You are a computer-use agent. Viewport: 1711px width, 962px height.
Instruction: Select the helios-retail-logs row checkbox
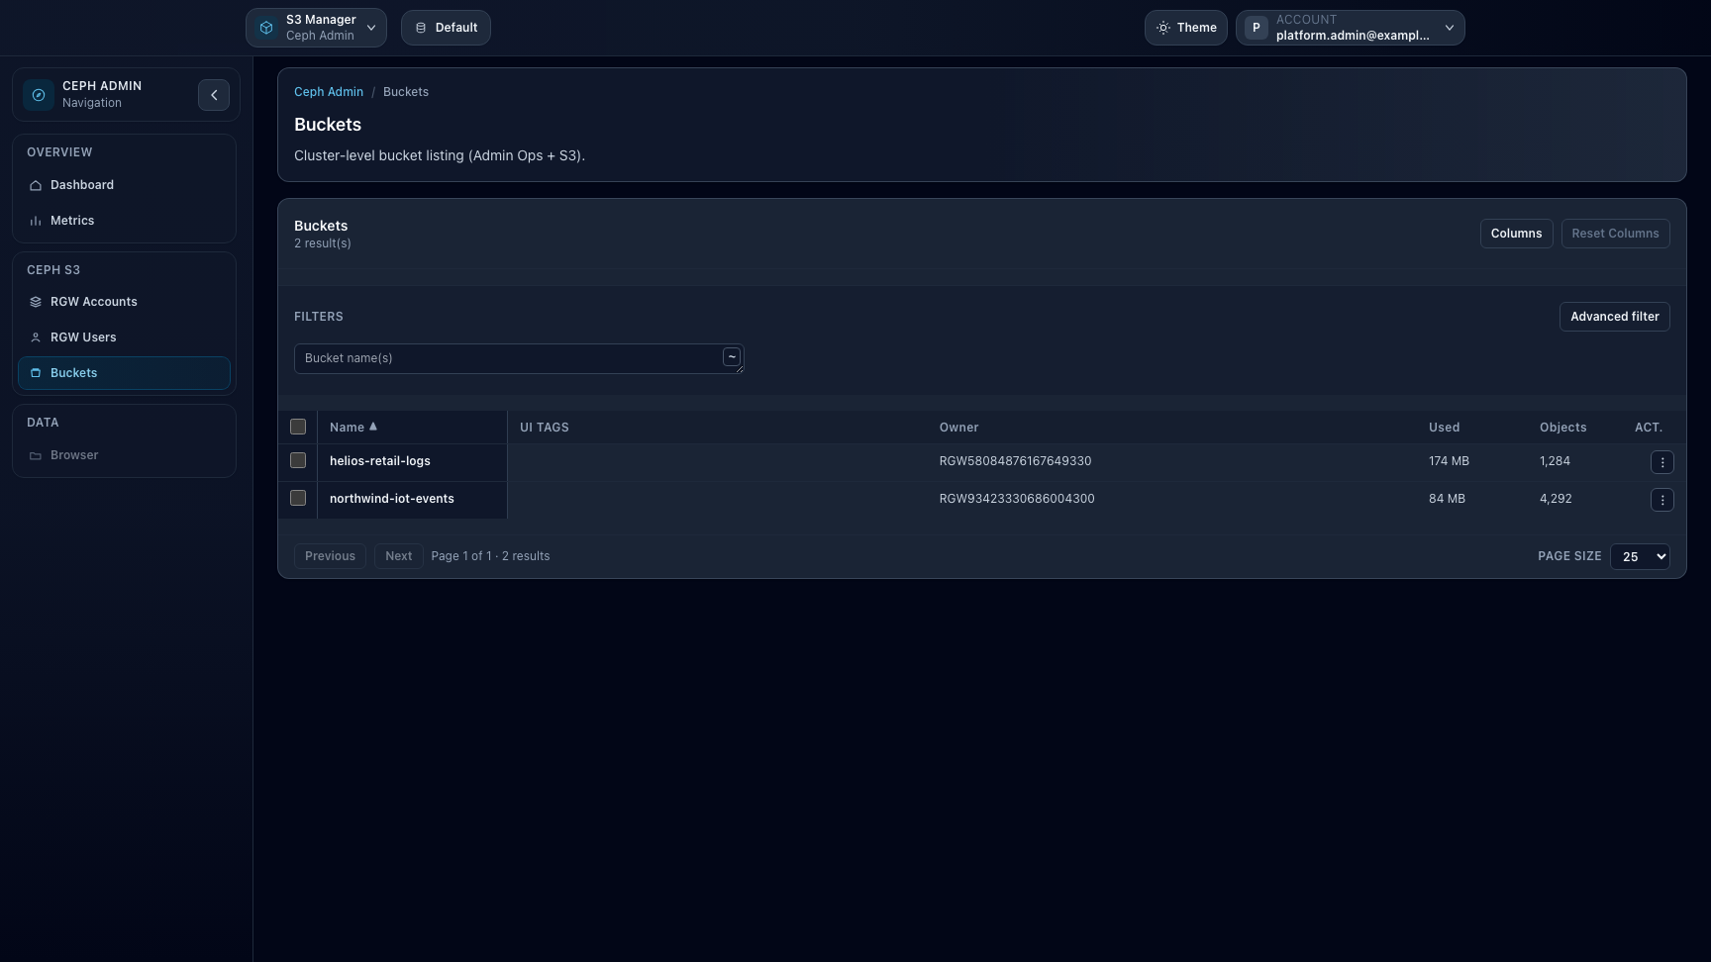(x=297, y=461)
